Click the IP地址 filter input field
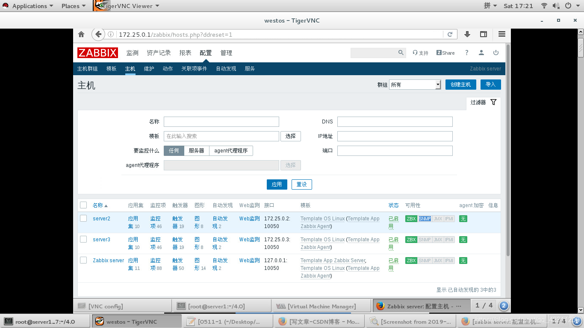The height and width of the screenshot is (328, 584). (x=395, y=136)
